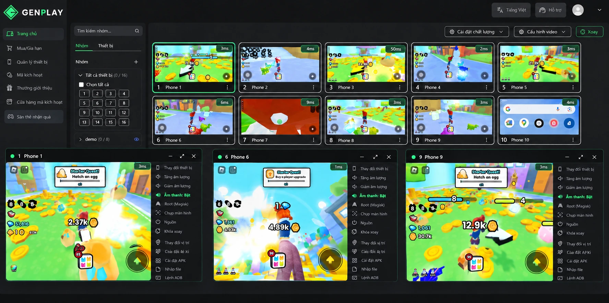Click the Xoay rotate button

589,32
